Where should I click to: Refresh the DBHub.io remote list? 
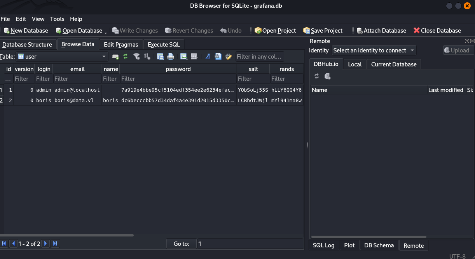[x=317, y=76]
